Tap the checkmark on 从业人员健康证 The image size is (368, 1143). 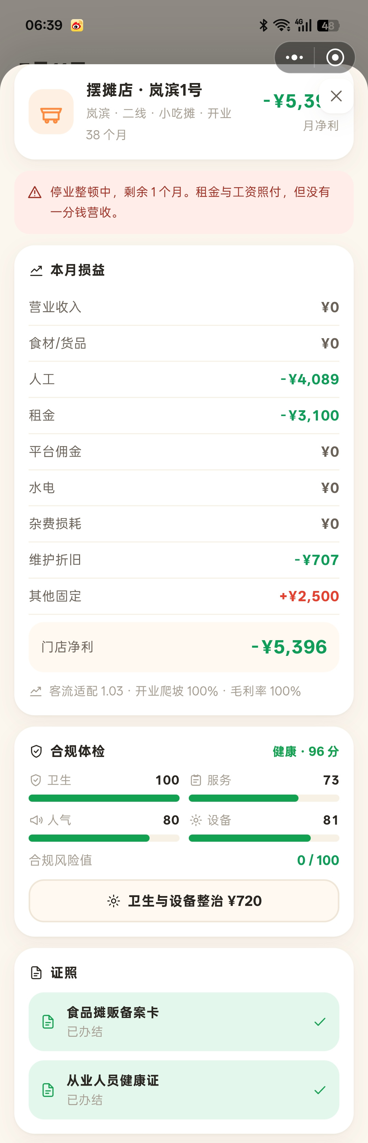(x=320, y=1090)
